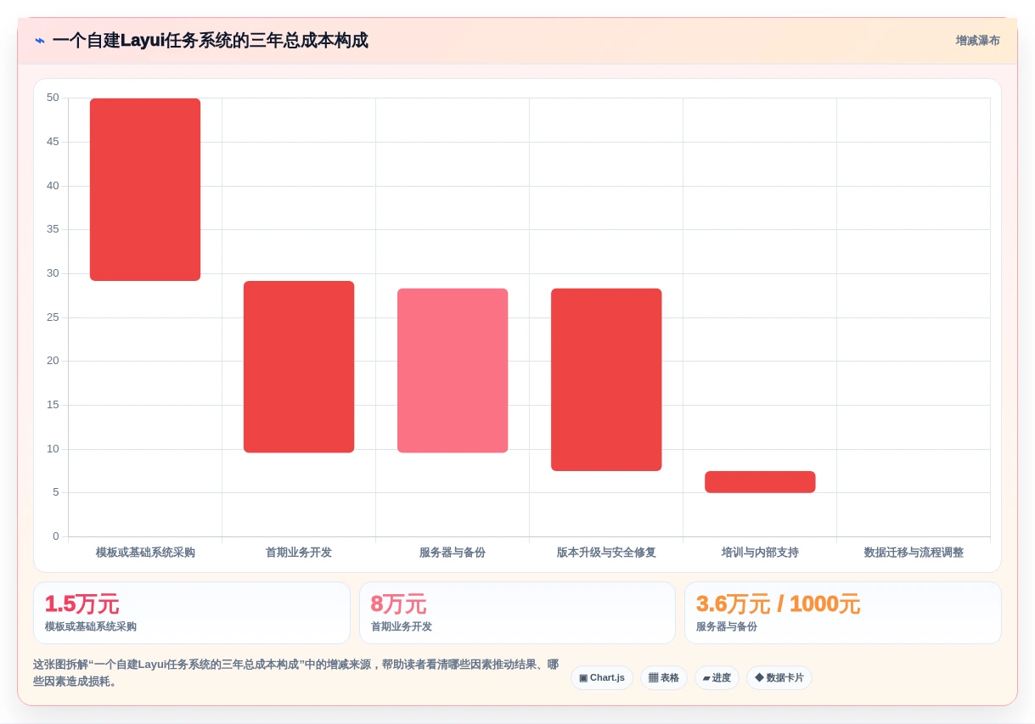Viewport: 1035px width, 724px height.
Task: Click the 首期业务开发 waterfall bar
Action: click(x=299, y=367)
